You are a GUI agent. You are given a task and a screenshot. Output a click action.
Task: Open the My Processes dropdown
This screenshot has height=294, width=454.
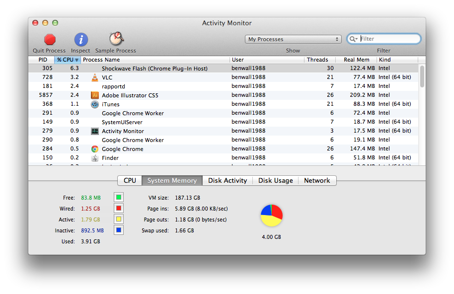point(293,39)
